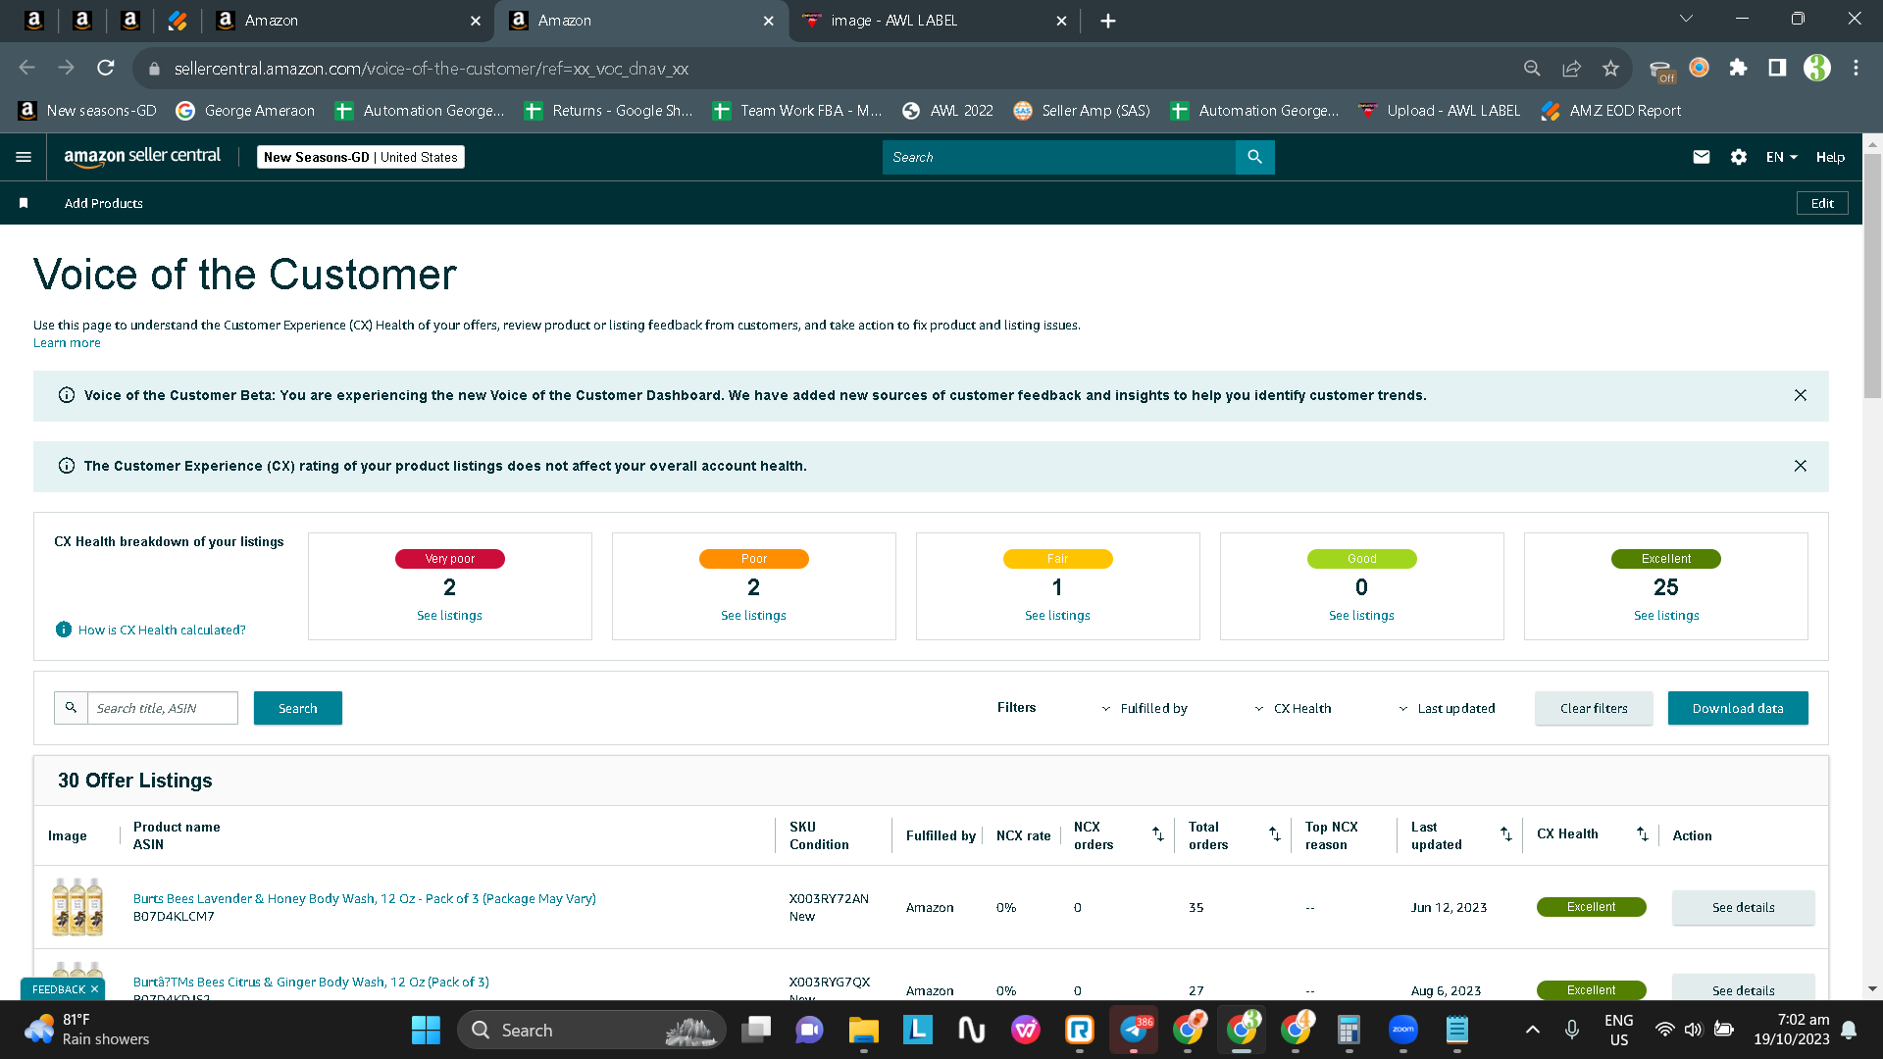1883x1059 pixels.
Task: Click the Burts Bees Lavender body wash thumbnail
Action: [x=77, y=906]
